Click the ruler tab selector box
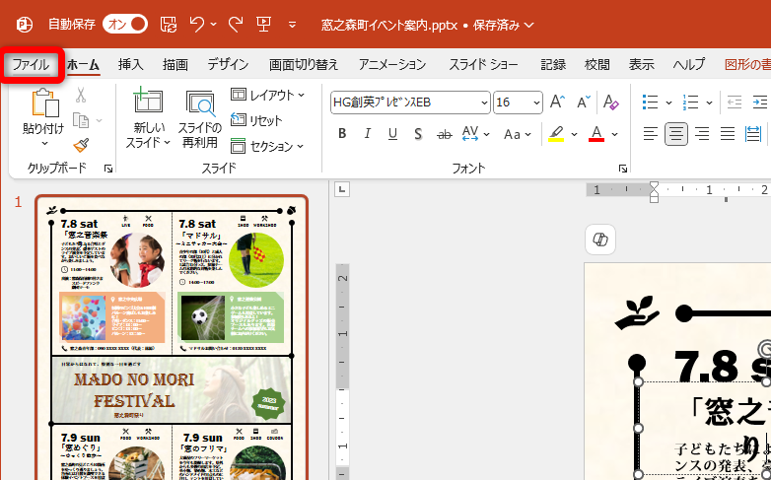 click(x=342, y=189)
